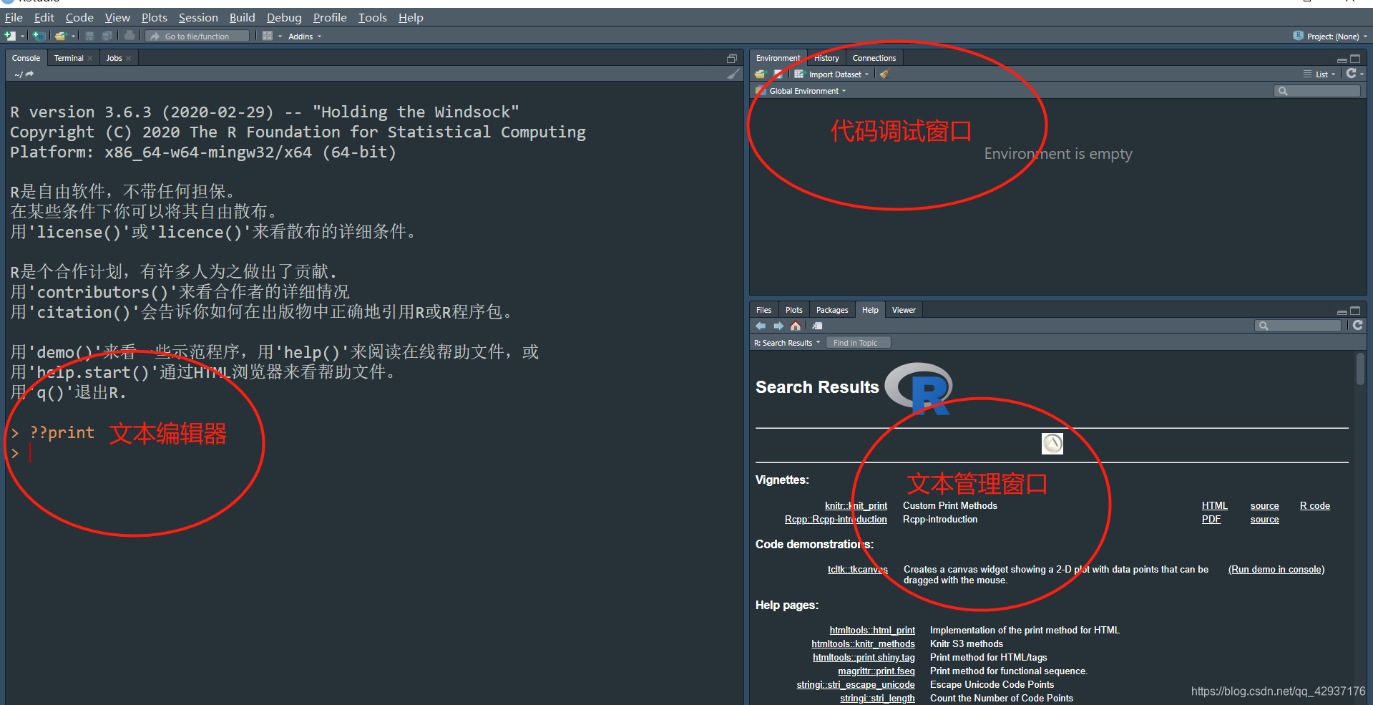Screen dimensions: 1373x705
Task: Open htmltools::html_print help page link
Action: (x=872, y=631)
